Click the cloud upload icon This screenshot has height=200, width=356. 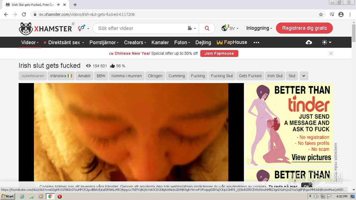pyautogui.click(x=309, y=42)
